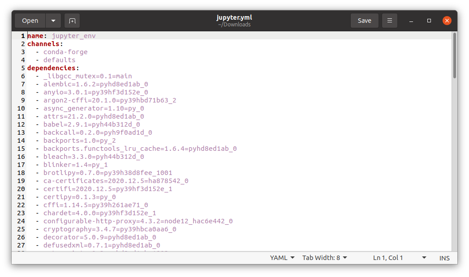The width and height of the screenshot is (469, 277).
Task: Save the jupyter.yml file
Action: pos(364,20)
